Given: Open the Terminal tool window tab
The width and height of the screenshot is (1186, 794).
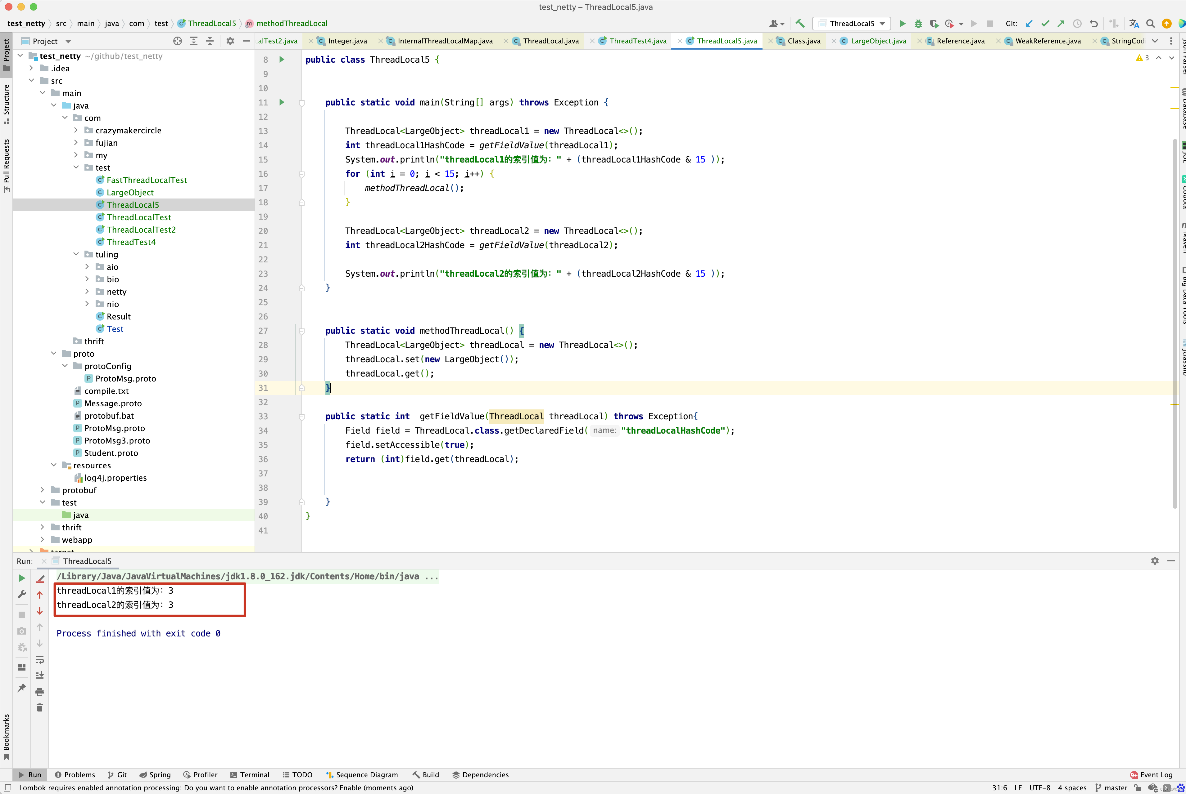Looking at the screenshot, I should click(249, 775).
